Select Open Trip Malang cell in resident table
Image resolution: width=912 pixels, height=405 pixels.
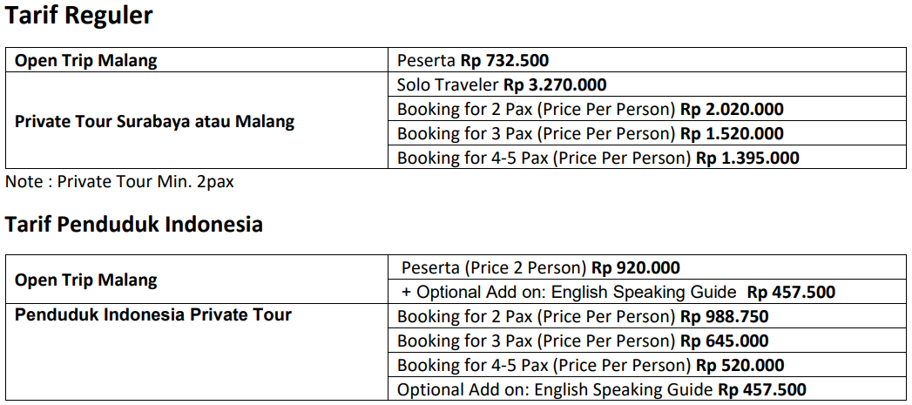pos(197,280)
